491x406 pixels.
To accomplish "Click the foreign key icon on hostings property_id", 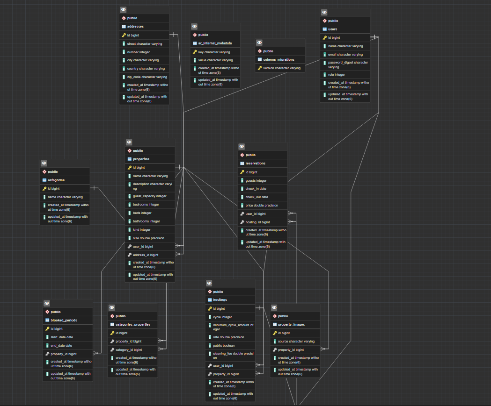I will pyautogui.click(x=209, y=374).
